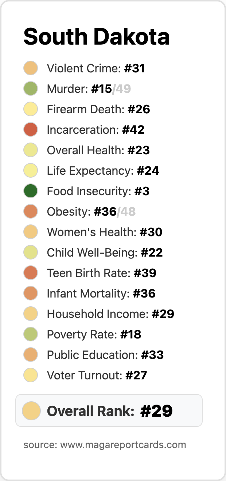226x481 pixels.
Task: Select Household Income #29 row
Action: pos(99,314)
